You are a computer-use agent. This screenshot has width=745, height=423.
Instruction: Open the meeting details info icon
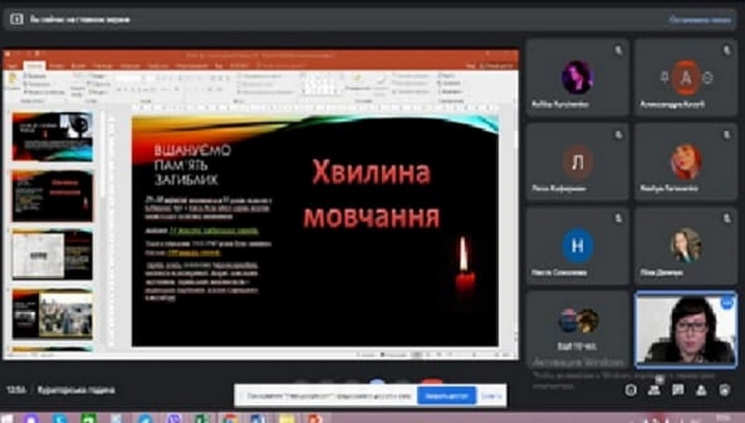(x=630, y=390)
